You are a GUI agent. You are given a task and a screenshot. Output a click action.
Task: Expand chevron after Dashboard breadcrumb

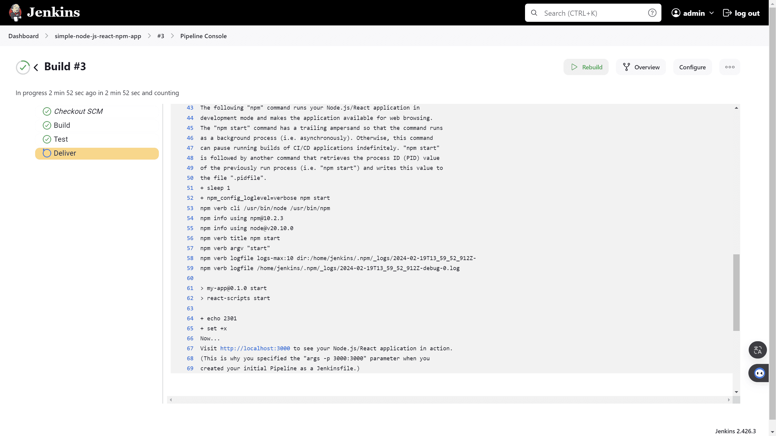(47, 36)
